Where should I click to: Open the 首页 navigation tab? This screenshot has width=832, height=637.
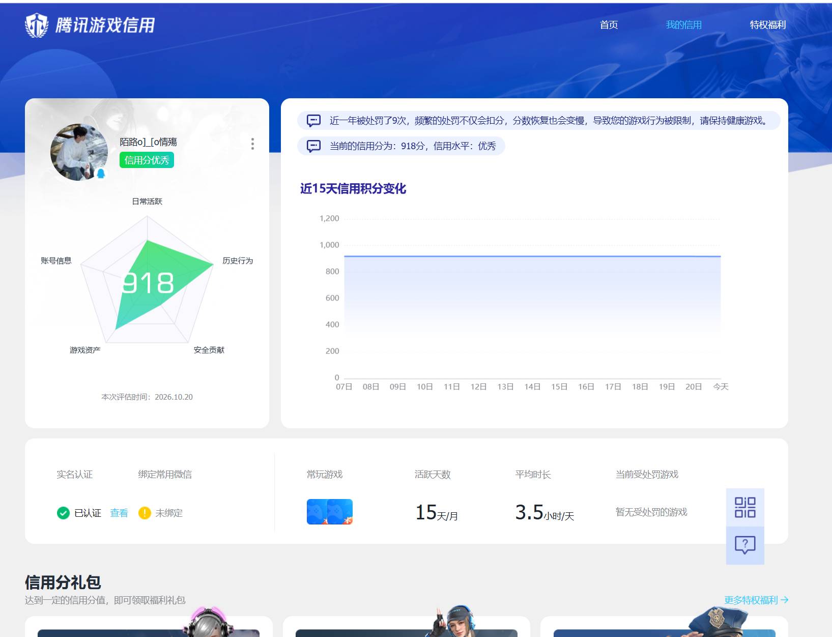point(609,25)
